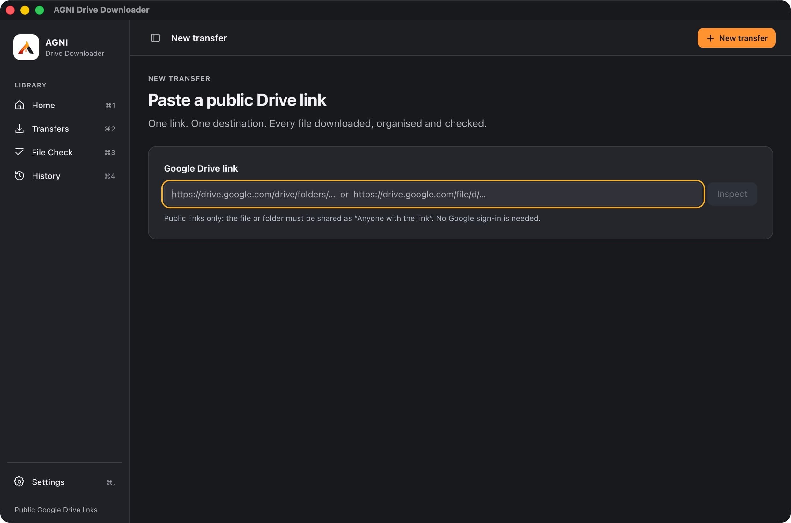Click the ⌘, shortcut hint
Screen dimensions: 791x523
point(111,482)
